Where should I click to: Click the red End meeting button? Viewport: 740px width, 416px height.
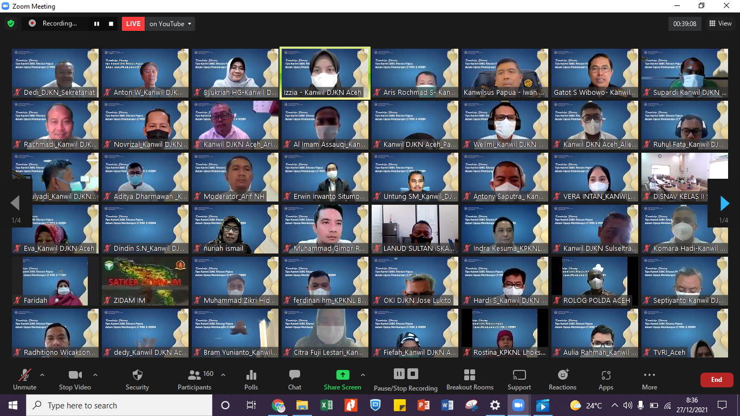(x=716, y=380)
